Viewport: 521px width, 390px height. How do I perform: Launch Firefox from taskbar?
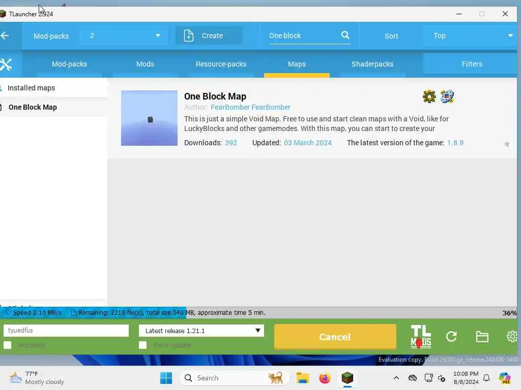pyautogui.click(x=325, y=378)
